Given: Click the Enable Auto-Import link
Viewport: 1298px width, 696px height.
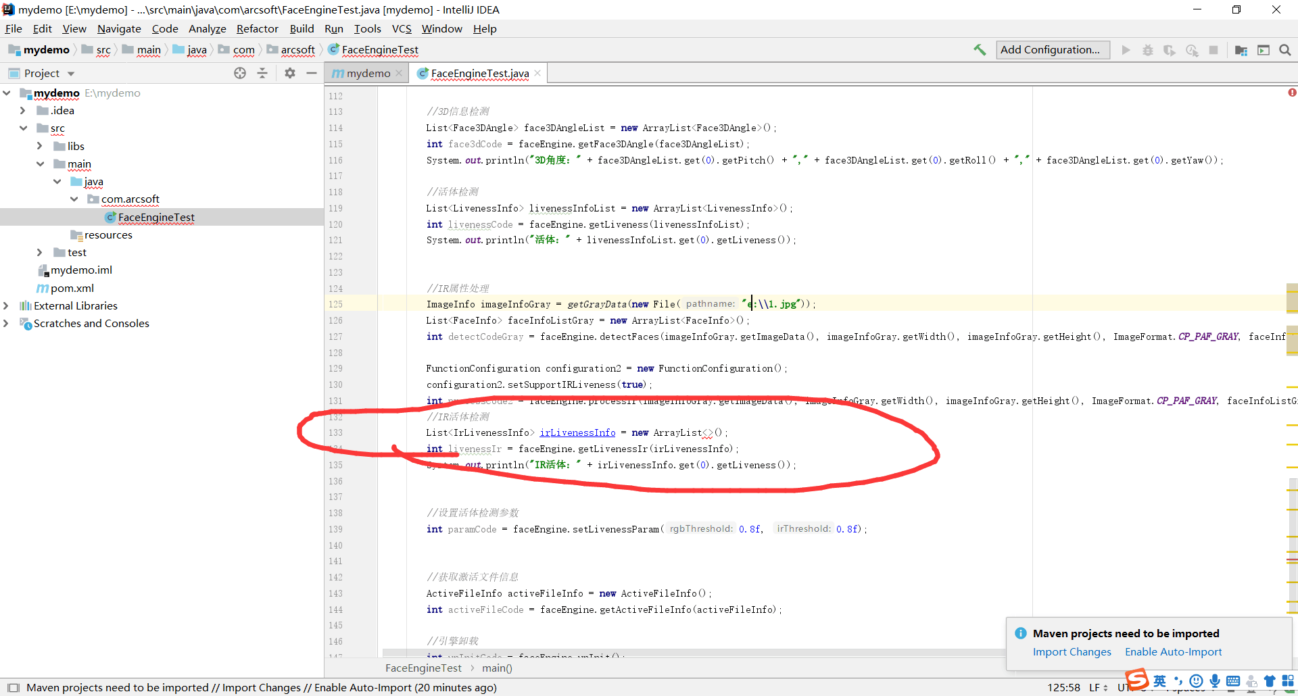Looking at the screenshot, I should click(1173, 652).
